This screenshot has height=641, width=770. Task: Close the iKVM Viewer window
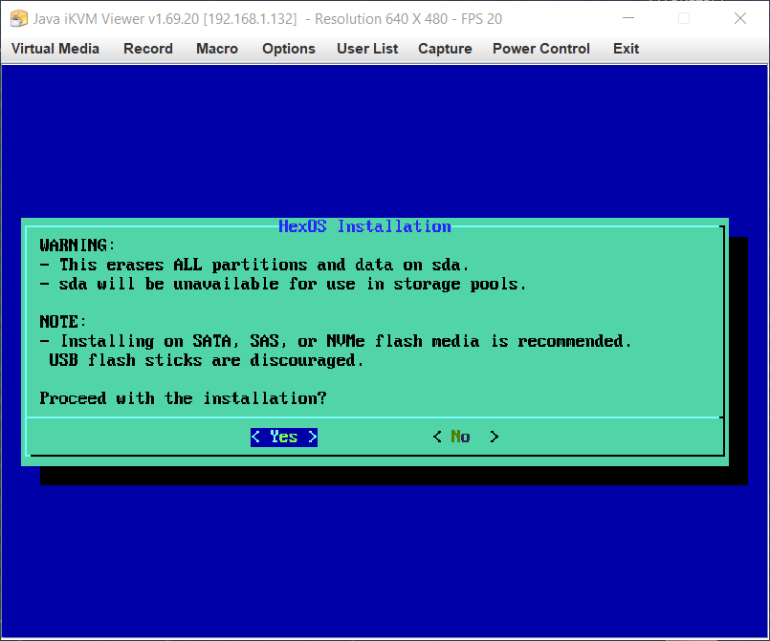(x=740, y=18)
